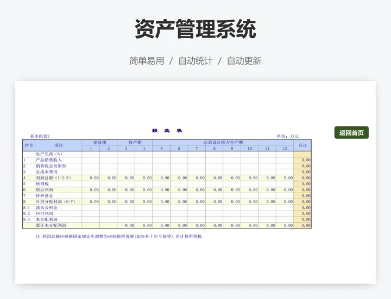Click the year column header 5
Screen dimensions: 391x299
pyautogui.click(x=161, y=149)
